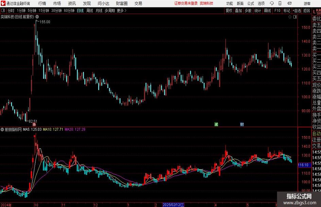Viewport: 321px width, 207px height.
Task: Click the 涨 marker below the chart
Action: pos(34,124)
